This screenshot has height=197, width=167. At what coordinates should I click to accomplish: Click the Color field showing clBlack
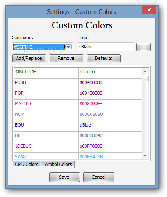[x=106, y=47]
